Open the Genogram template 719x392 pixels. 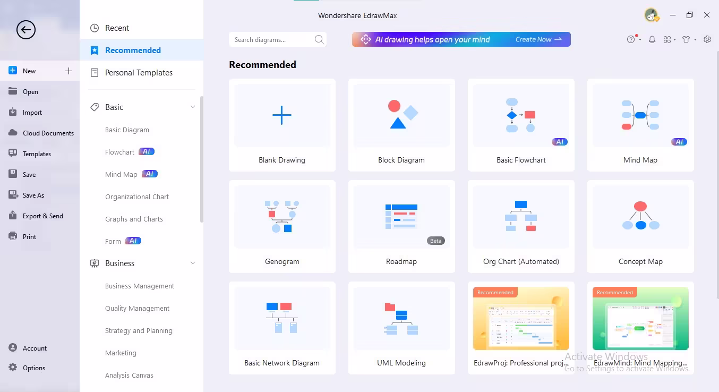click(282, 227)
